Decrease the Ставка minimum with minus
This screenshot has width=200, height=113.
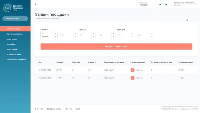point(94,36)
